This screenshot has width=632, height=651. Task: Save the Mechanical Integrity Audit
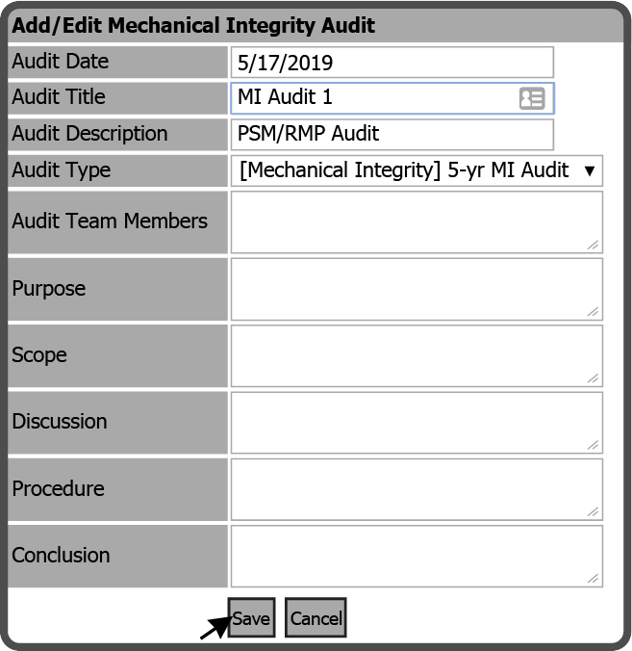(251, 618)
